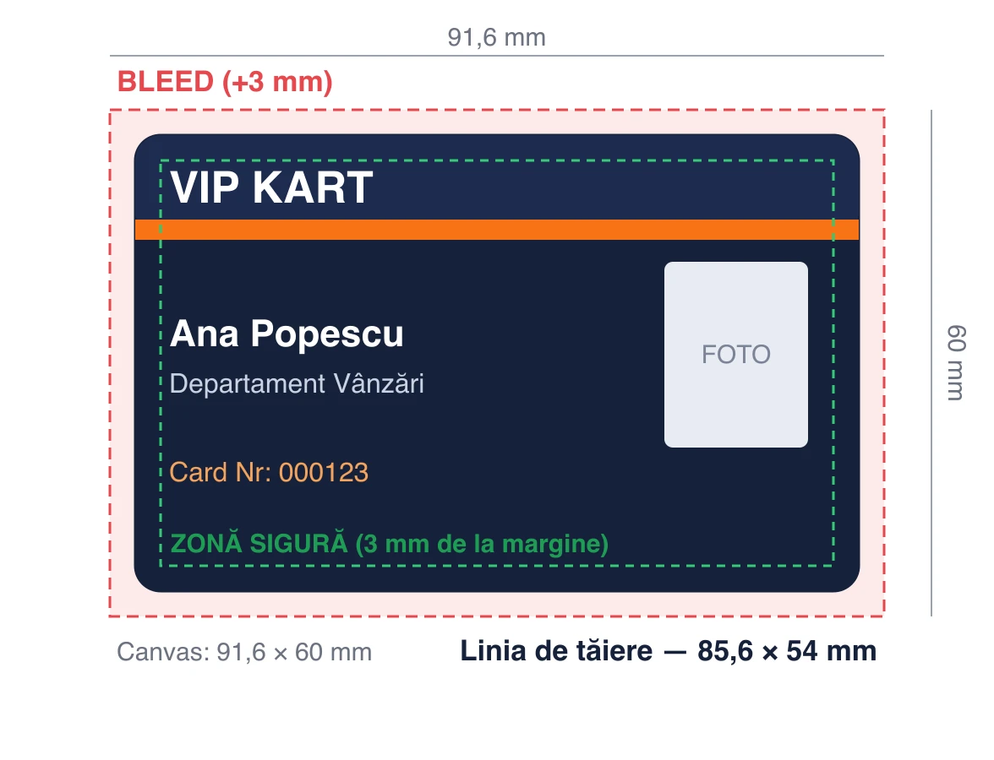Screen dimensions: 994x760
Task: Click the 60 mm height dimension label
Action: pyautogui.click(x=957, y=363)
